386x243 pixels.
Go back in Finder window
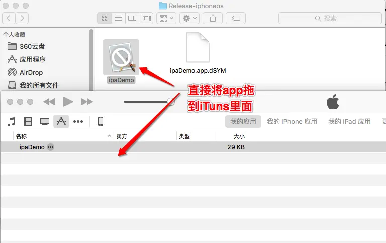pyautogui.click(x=9, y=18)
